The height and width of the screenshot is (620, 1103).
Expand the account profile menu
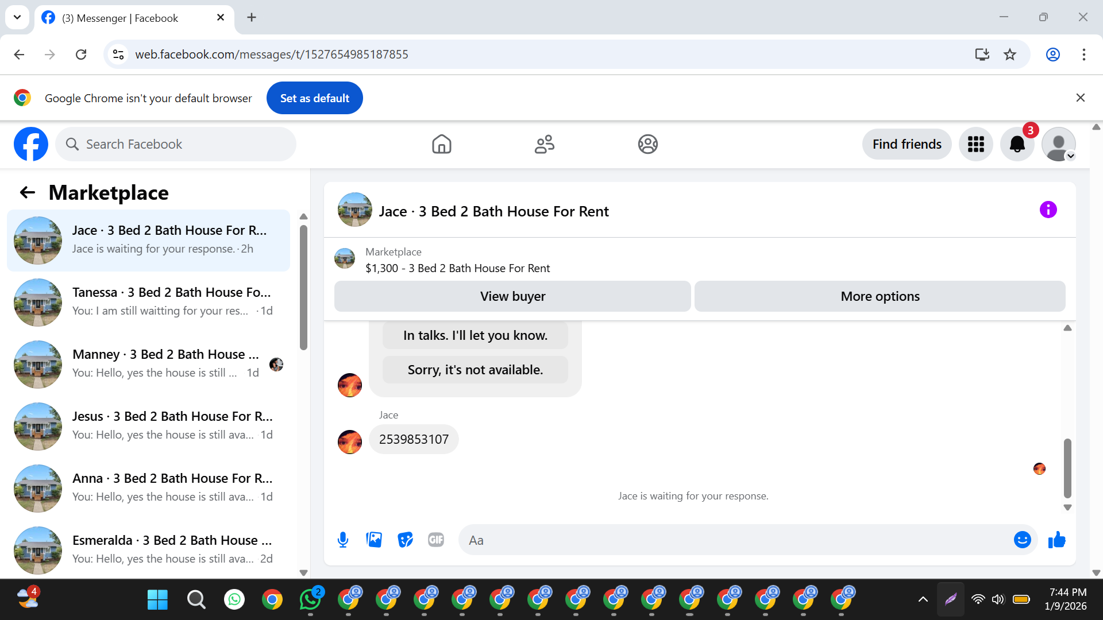[1058, 144]
